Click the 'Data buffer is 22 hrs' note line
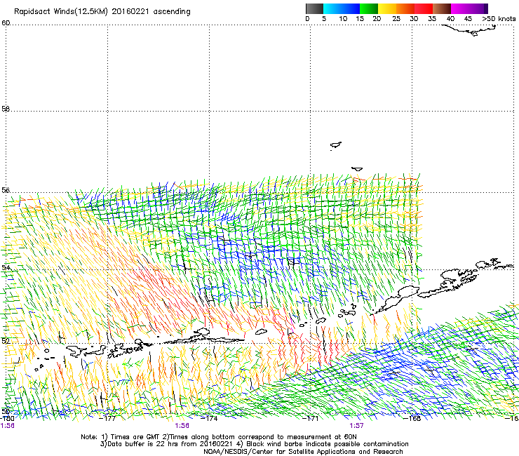Screen dimensions: 519x456 tap(254, 444)
